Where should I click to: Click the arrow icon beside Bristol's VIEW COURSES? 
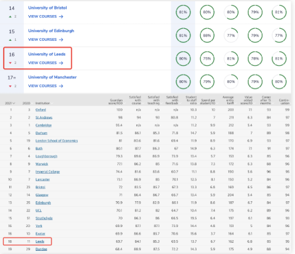click(61, 16)
